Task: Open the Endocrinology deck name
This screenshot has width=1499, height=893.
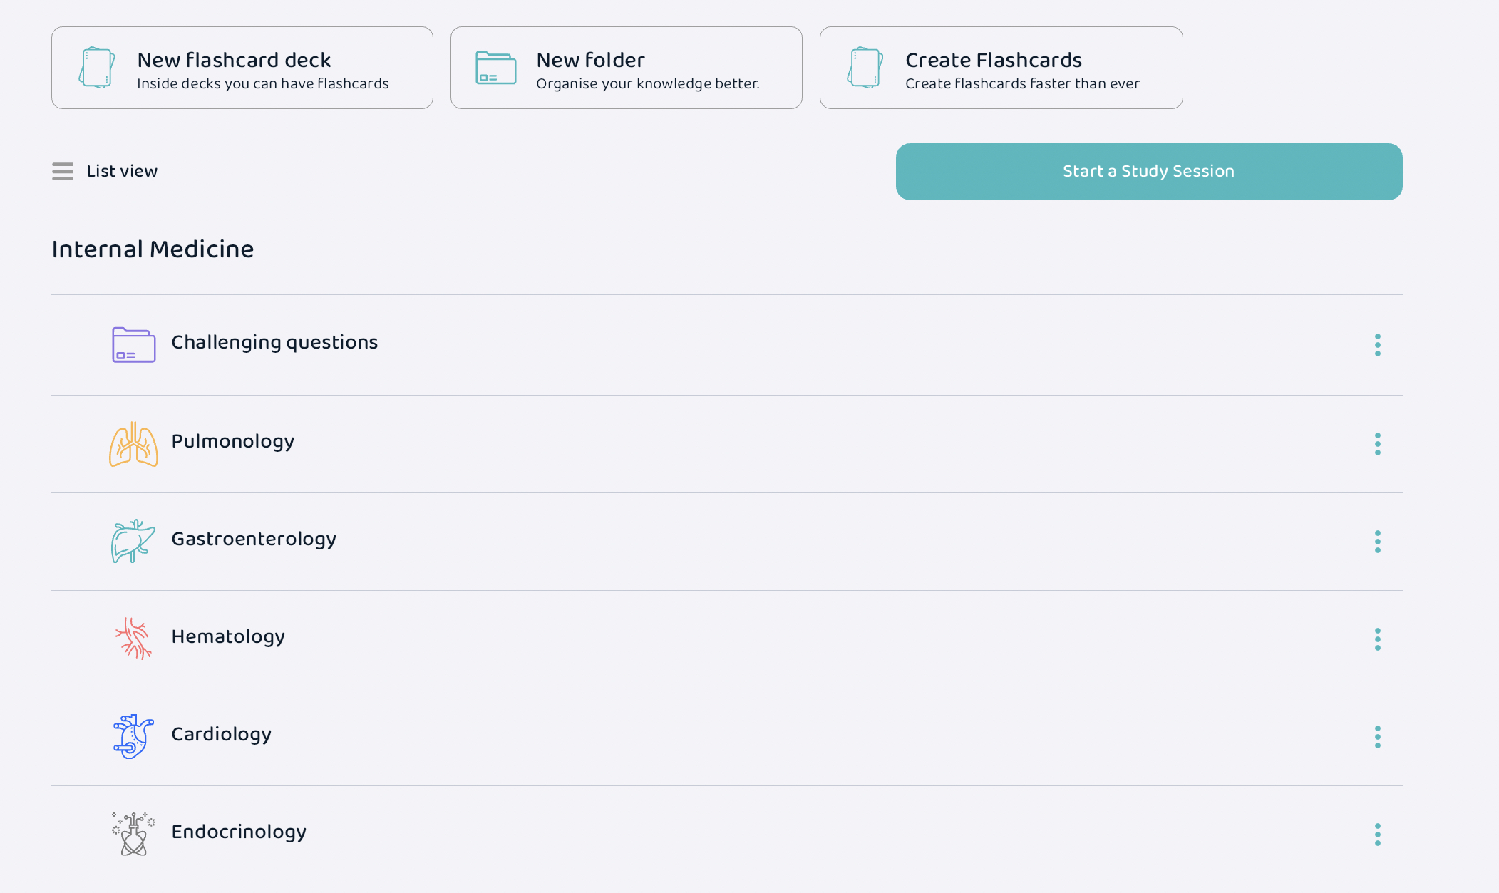Action: tap(239, 832)
